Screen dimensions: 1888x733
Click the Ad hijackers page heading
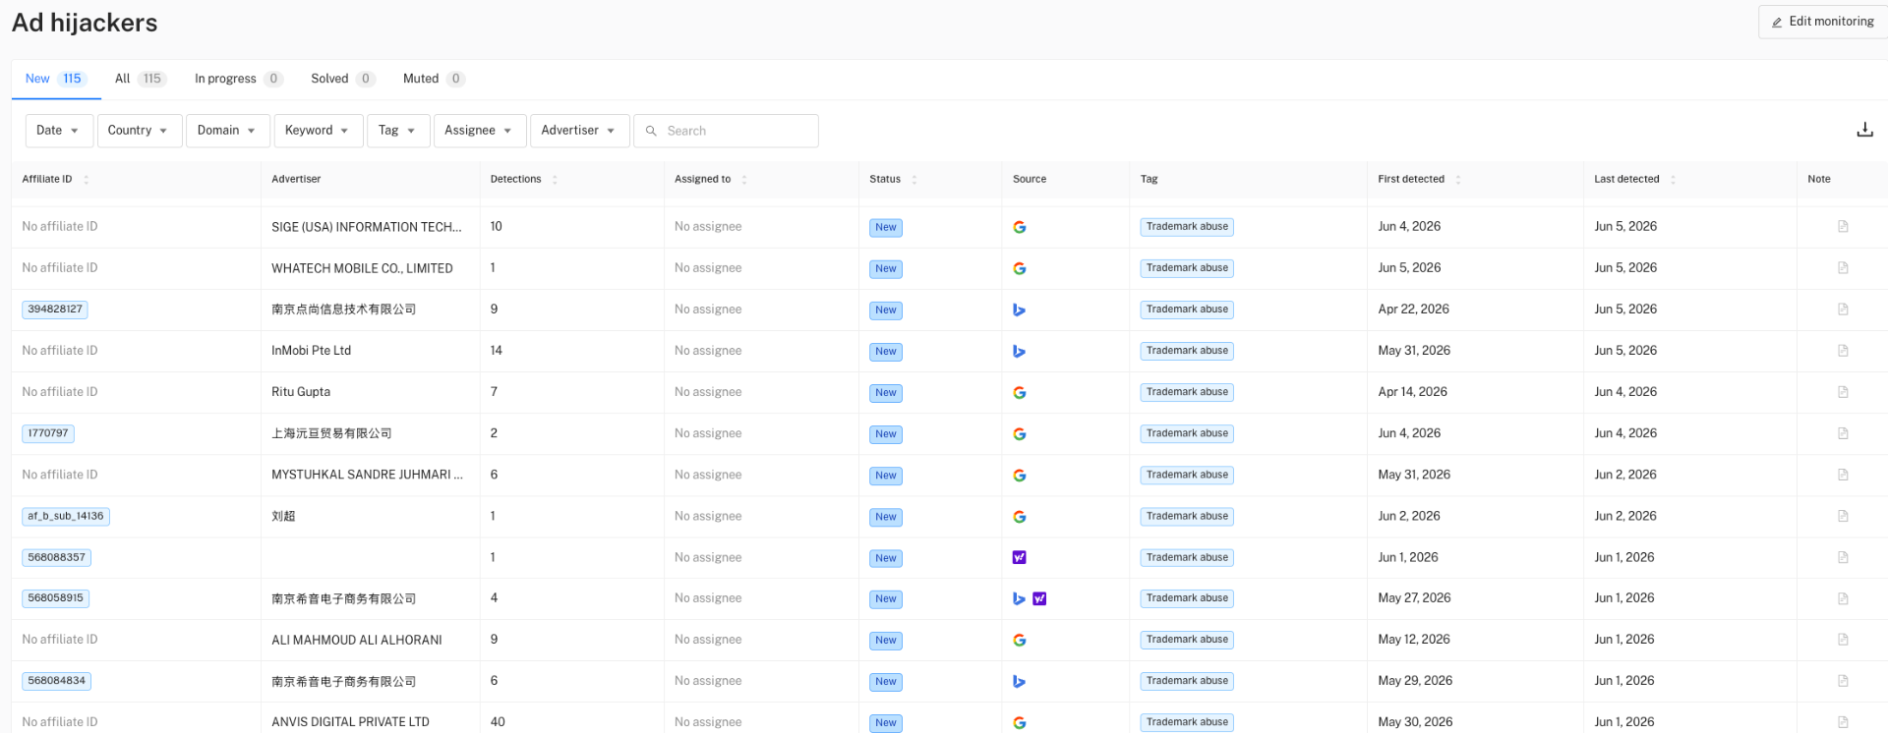click(85, 23)
